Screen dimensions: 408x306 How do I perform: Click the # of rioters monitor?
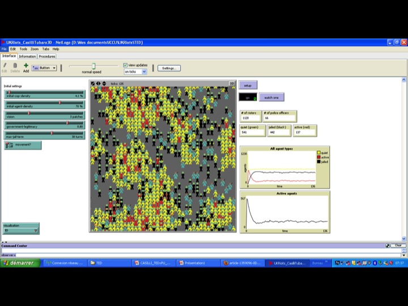coord(250,116)
